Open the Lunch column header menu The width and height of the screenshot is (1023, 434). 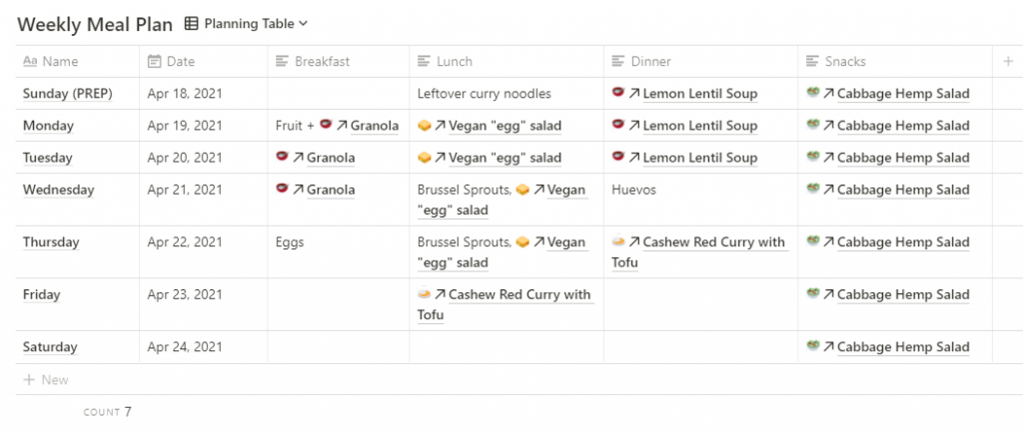507,61
